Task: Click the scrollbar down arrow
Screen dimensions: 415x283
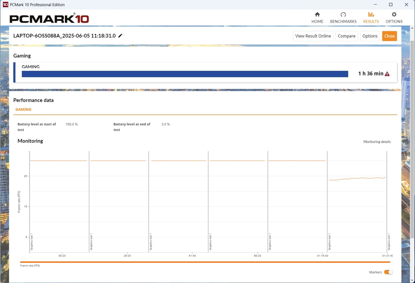Action: click(x=412, y=281)
